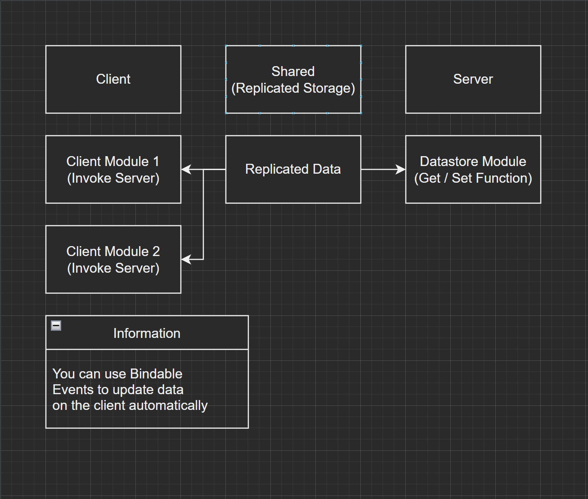Select vertical connector segment toward Client Module 2
The height and width of the screenshot is (499, 588).
tap(203, 216)
